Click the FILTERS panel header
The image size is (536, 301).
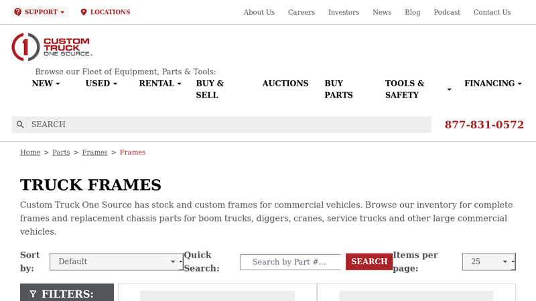pos(67,293)
